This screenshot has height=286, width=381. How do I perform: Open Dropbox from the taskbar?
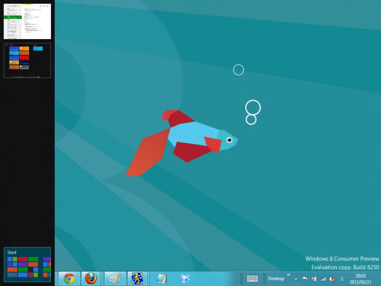coord(185,278)
